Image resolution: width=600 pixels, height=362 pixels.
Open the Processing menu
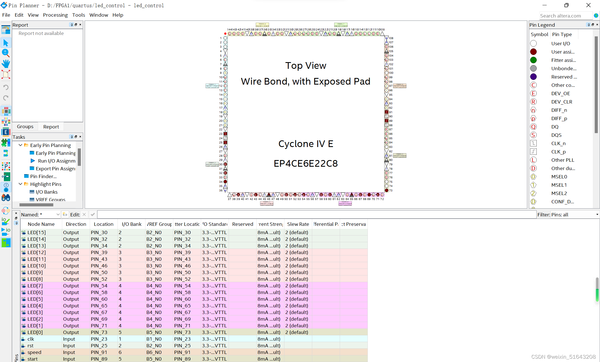(x=55, y=15)
